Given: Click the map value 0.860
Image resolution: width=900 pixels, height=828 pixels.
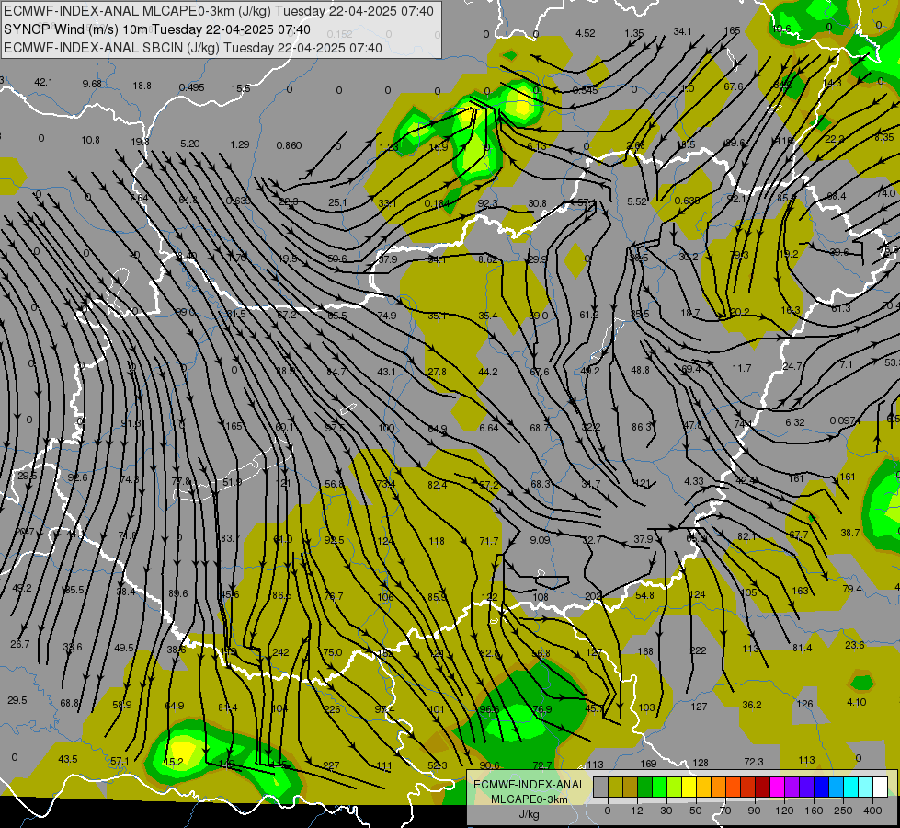Looking at the screenshot, I should click(289, 145).
